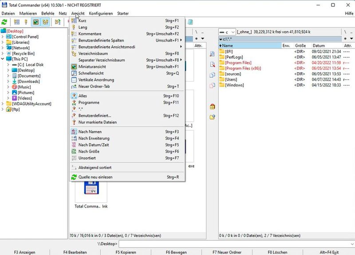Sort by Nach Namen

[x=127, y=131]
